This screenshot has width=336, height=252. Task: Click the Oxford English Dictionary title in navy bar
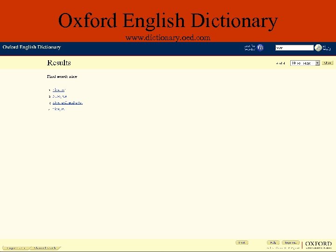point(32,47)
